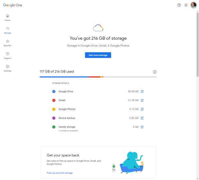Click the green Family storage dot

54,127
